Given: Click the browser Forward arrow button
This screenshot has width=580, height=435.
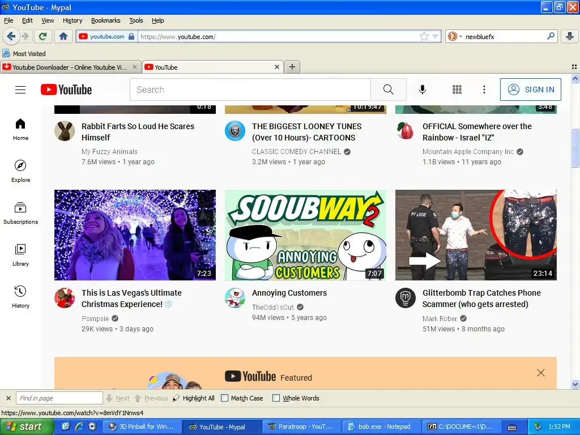Looking at the screenshot, I should point(25,36).
